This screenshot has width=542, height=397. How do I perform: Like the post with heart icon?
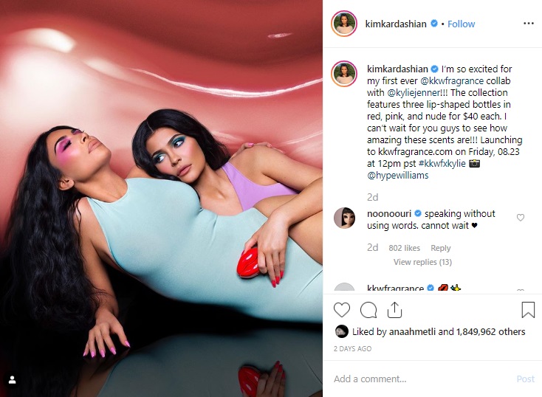[341, 310]
